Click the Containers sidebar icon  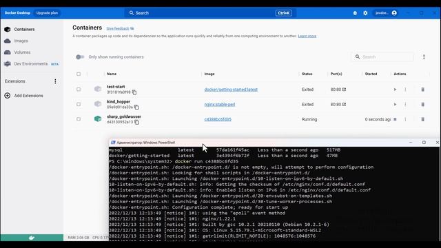8,29
